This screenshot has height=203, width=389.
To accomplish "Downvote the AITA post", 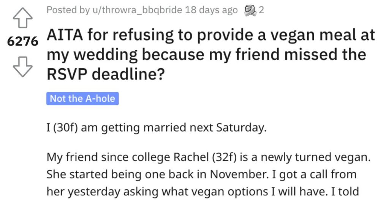I will 22,67.
